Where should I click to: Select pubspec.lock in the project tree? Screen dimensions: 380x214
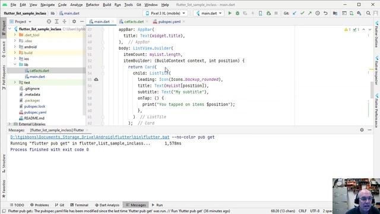(34, 106)
